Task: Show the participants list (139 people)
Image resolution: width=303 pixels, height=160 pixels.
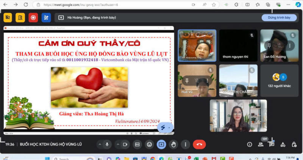Action: (x=261, y=144)
